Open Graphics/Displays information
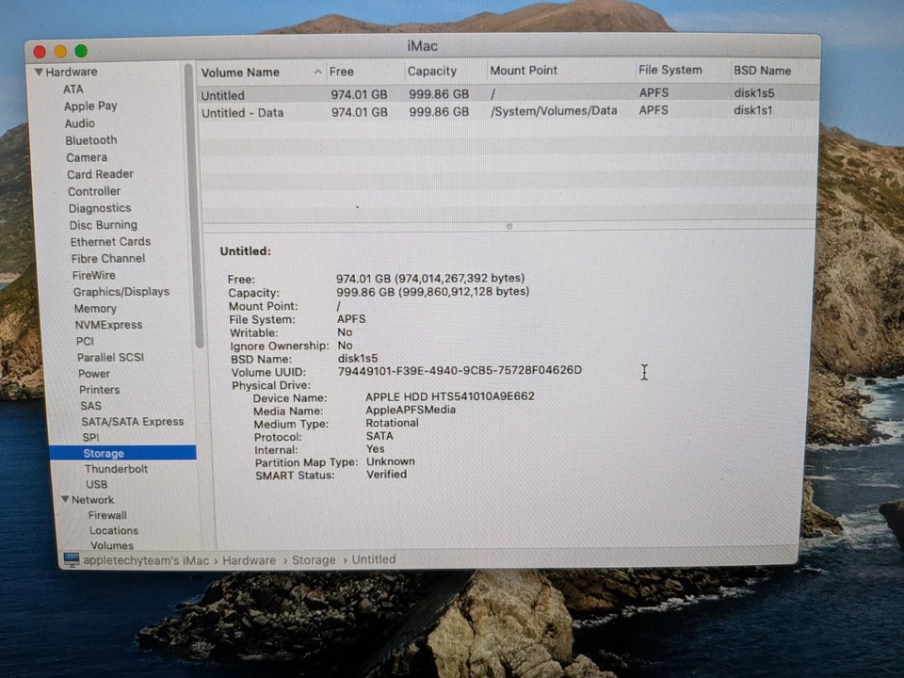Screen dimensions: 904x678 [121, 291]
